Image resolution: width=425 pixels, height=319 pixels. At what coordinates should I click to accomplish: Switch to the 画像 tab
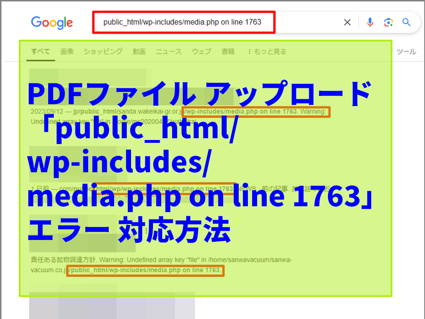(67, 52)
